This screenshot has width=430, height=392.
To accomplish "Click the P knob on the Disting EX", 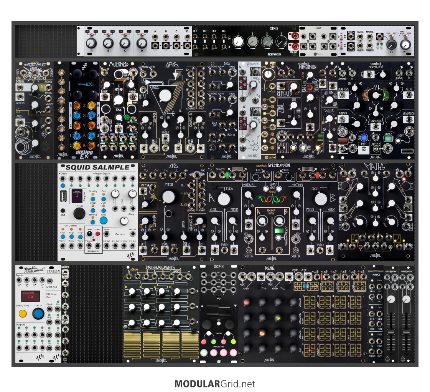I will click(77, 74).
